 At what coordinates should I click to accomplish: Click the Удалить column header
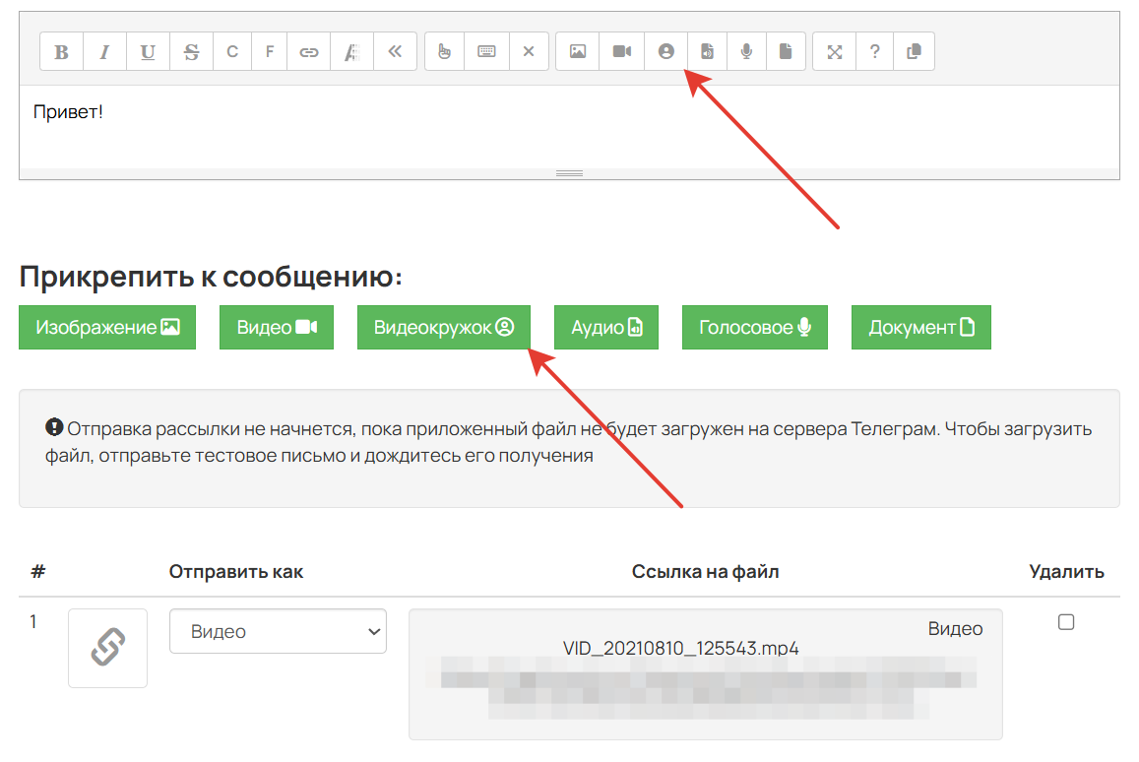tap(1066, 572)
